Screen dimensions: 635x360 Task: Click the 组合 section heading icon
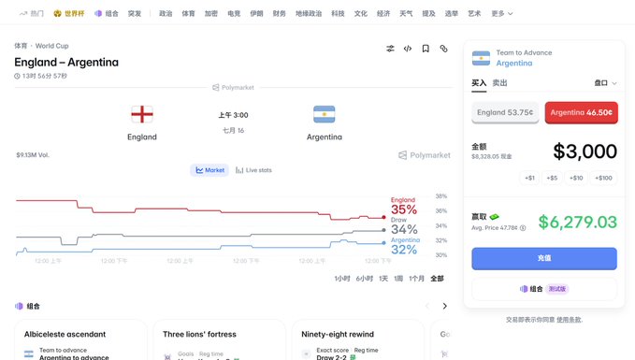(x=19, y=306)
